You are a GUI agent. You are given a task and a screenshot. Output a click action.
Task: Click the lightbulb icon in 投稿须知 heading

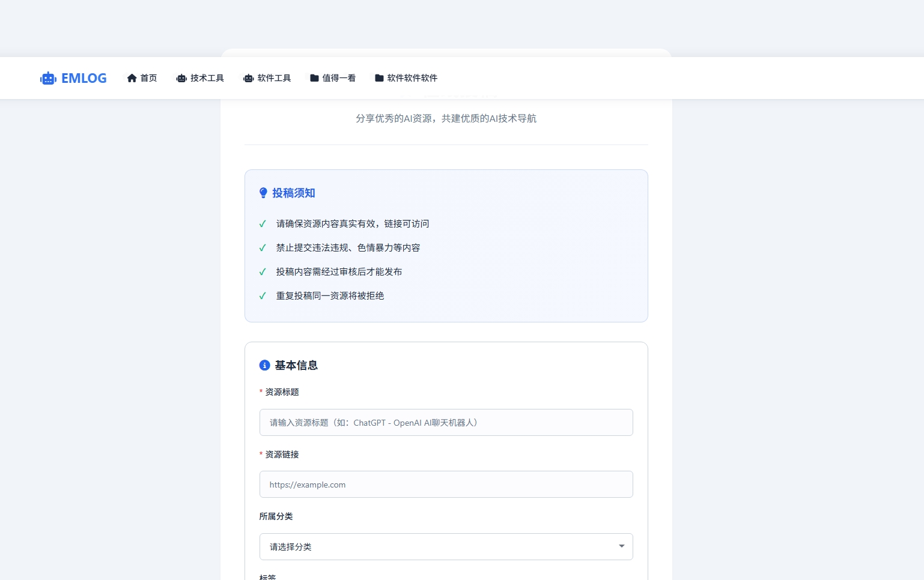[263, 193]
